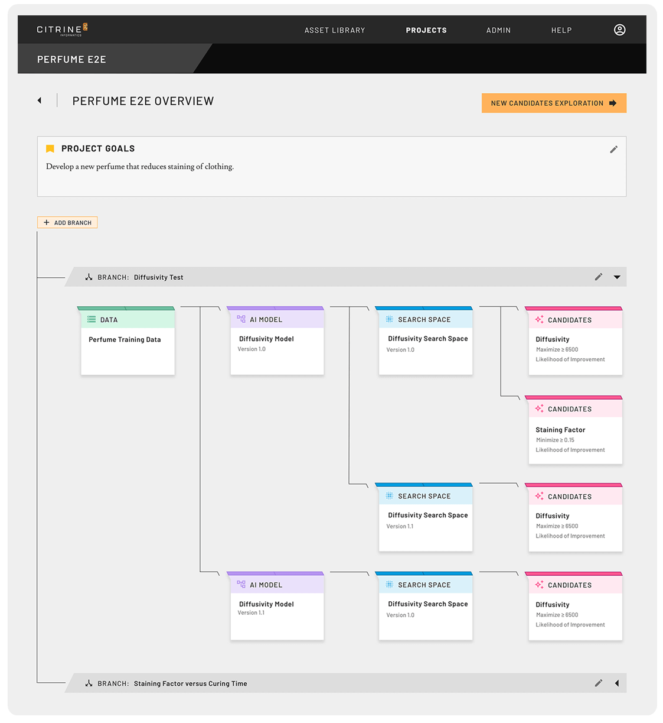Select the Perfume E2E project tab
The image size is (663, 723).
71,59
